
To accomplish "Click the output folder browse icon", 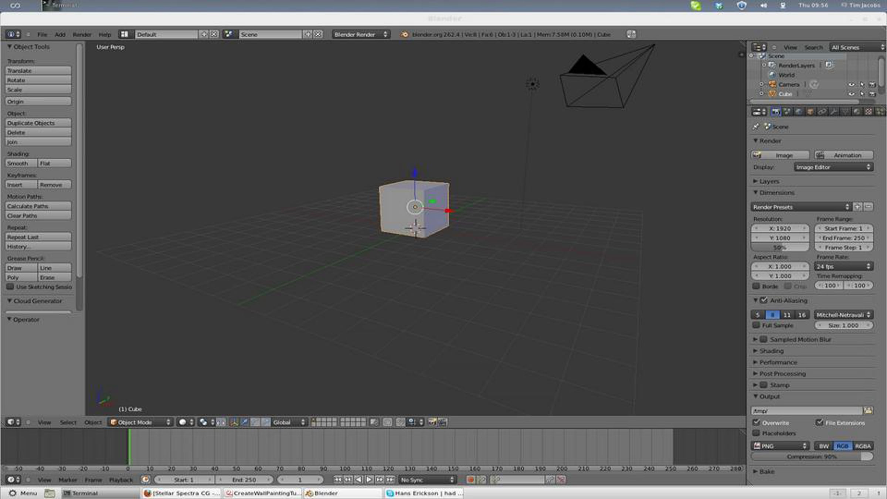I will [868, 411].
